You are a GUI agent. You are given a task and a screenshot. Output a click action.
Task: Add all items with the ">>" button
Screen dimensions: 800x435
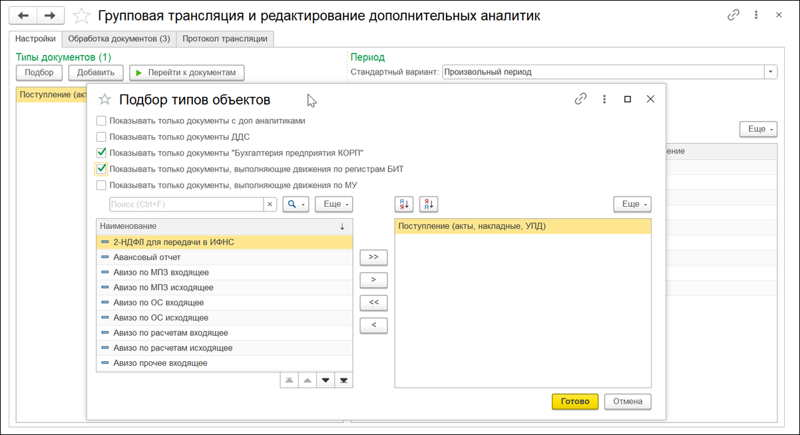(373, 257)
